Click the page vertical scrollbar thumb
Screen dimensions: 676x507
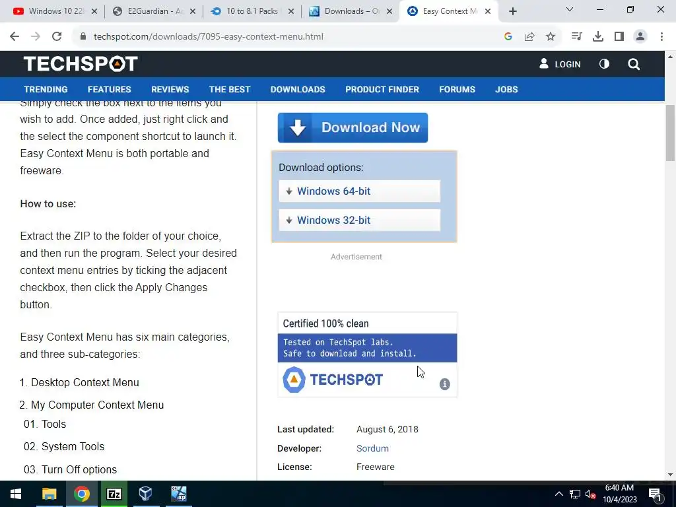(671, 133)
